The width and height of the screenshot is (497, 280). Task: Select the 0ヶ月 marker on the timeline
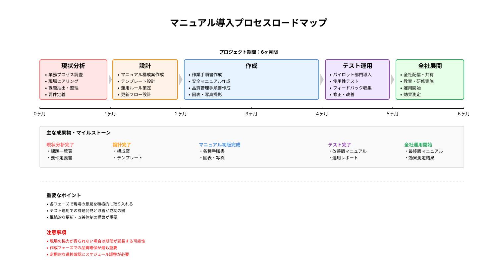(40, 114)
